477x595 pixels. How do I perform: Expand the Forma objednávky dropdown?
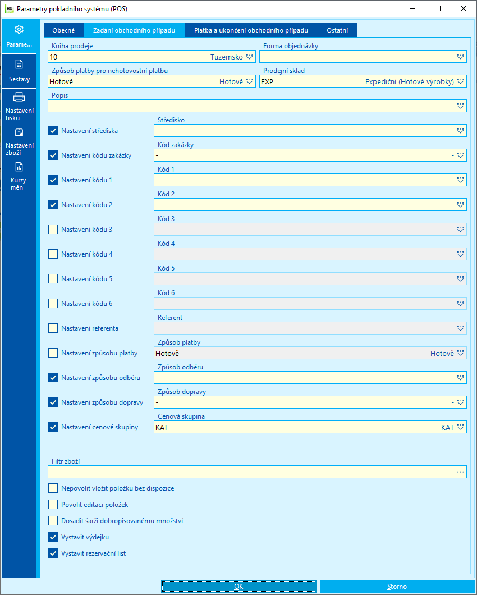pos(460,57)
